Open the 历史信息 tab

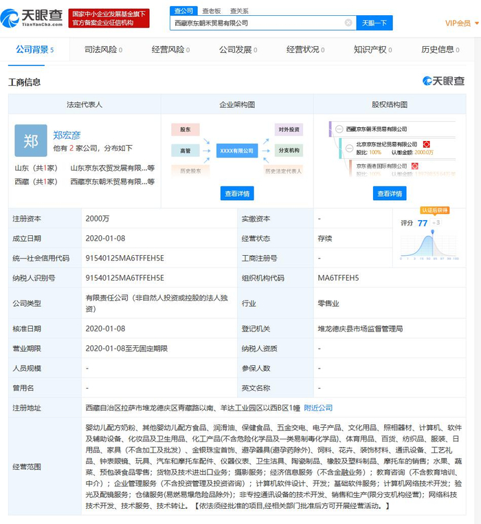(440, 50)
